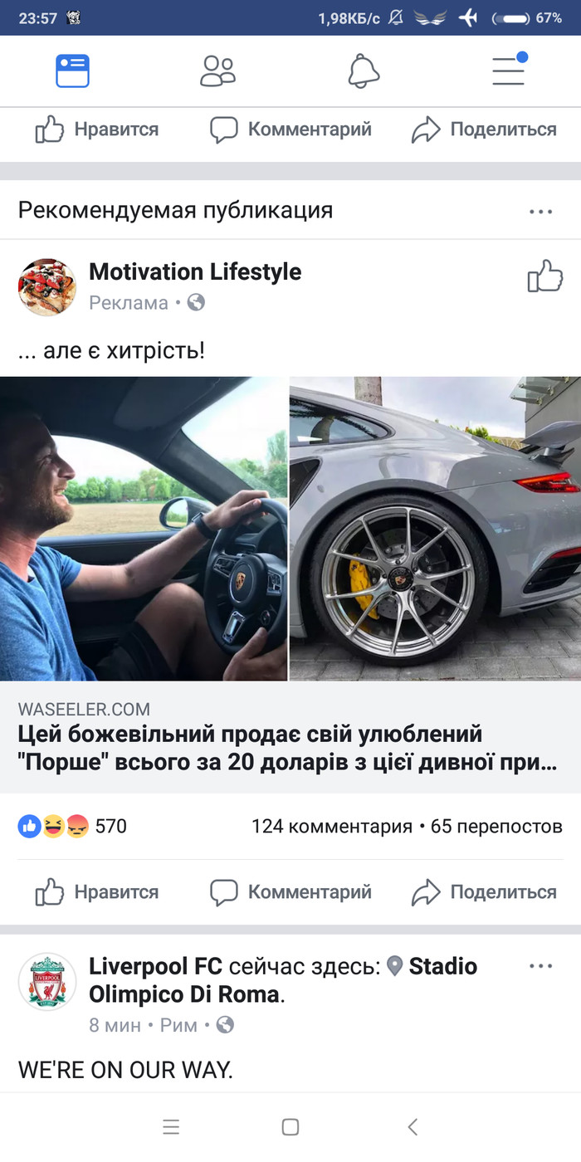The height and width of the screenshot is (1162, 581).
Task: Tap Комментарий under the Porsche ad
Action: click(290, 892)
